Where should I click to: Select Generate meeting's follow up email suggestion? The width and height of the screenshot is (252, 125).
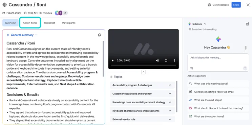click(x=218, y=92)
